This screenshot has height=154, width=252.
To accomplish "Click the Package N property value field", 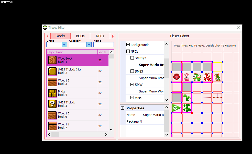I will pyautogui.click(x=153, y=121).
